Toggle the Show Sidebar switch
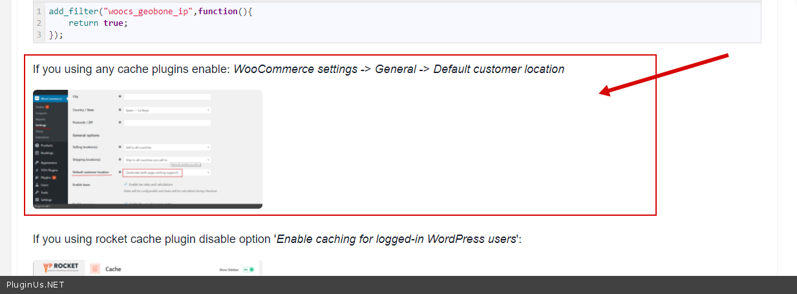This screenshot has height=294, width=797. [249, 269]
